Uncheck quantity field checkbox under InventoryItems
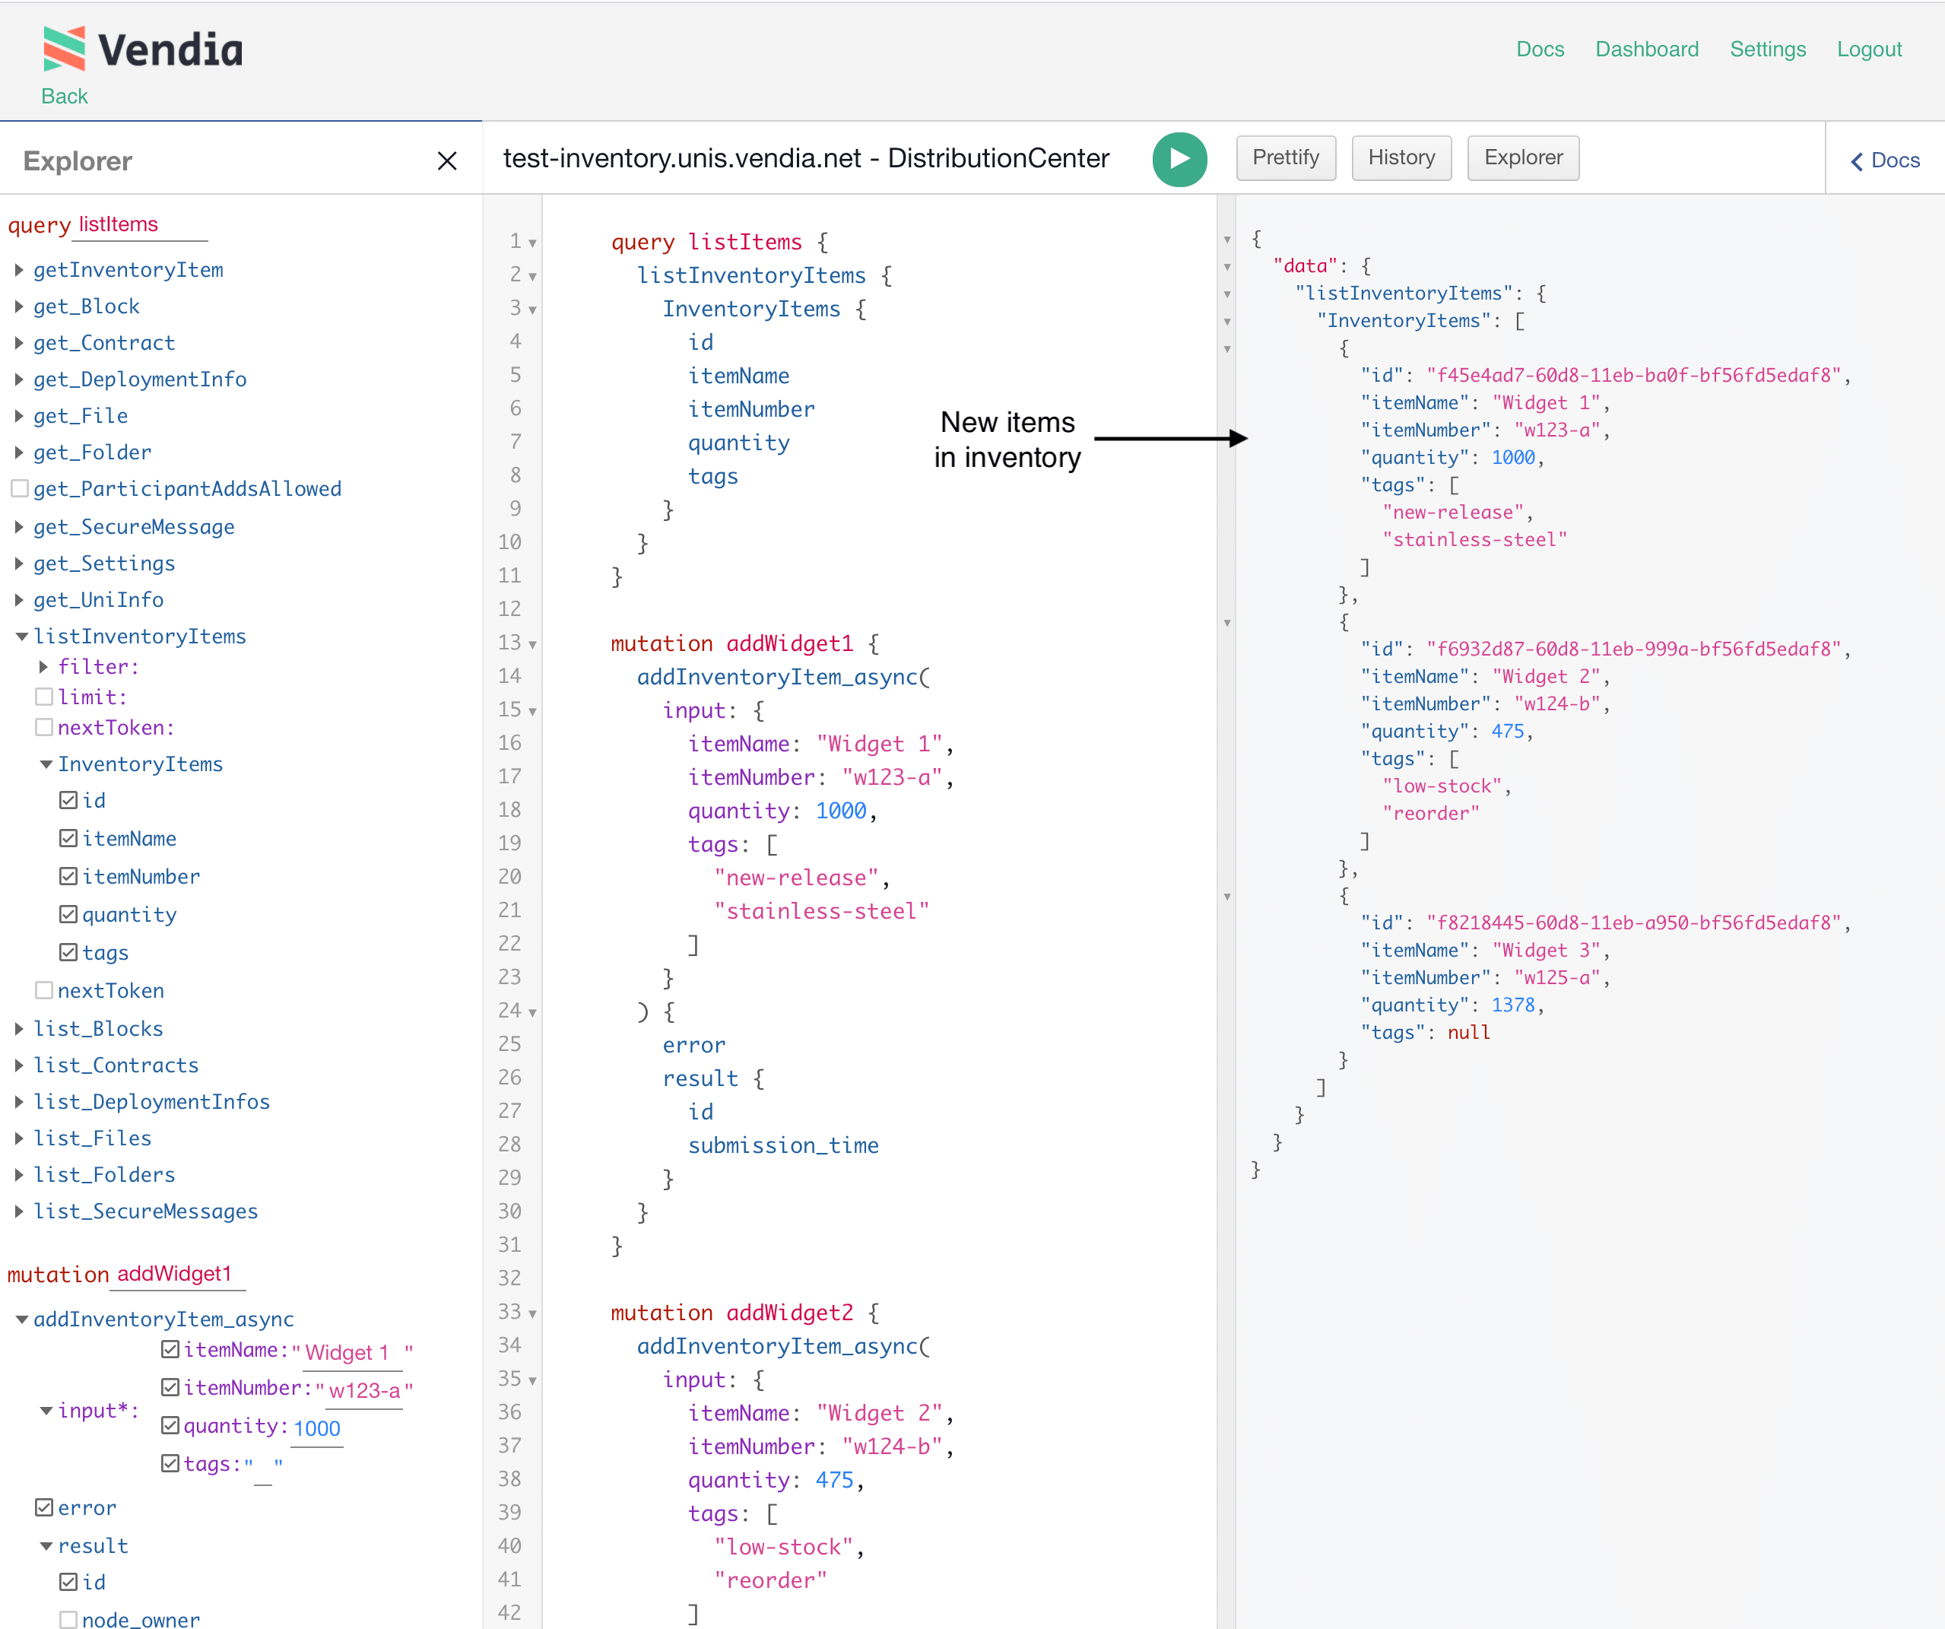 click(x=68, y=915)
